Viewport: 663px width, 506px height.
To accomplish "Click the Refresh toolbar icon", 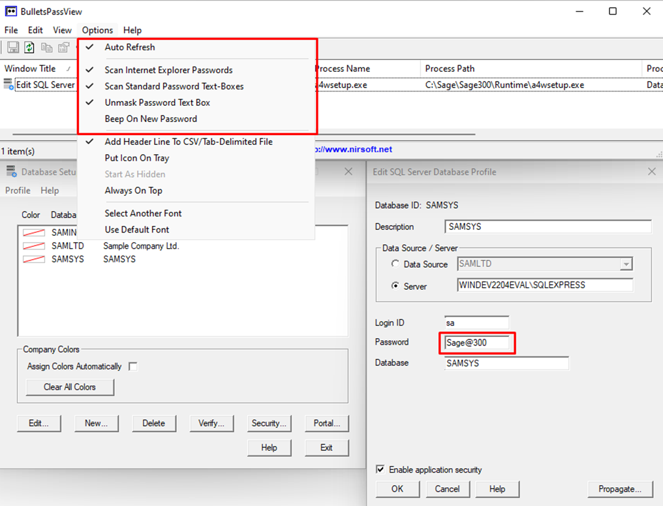I will coord(29,47).
